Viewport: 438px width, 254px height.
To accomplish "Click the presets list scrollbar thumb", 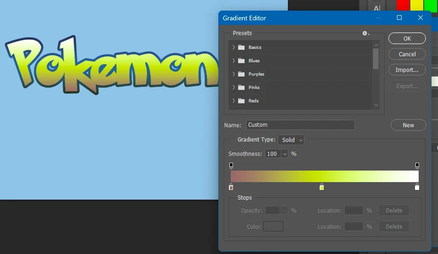I will (x=376, y=59).
